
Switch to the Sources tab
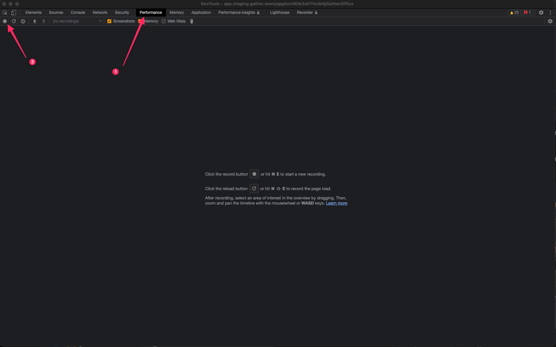pos(56,13)
